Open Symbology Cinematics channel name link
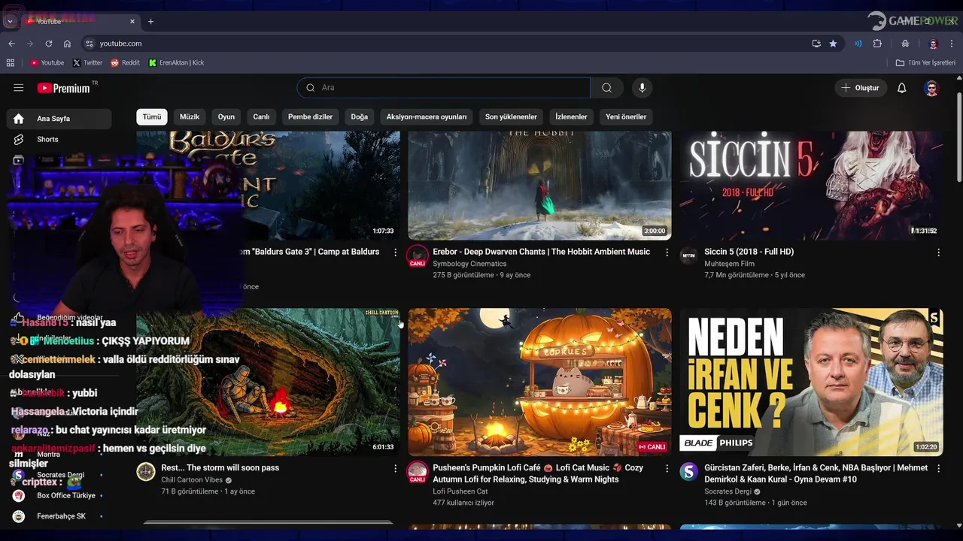Image resolution: width=963 pixels, height=541 pixels. [x=469, y=264]
